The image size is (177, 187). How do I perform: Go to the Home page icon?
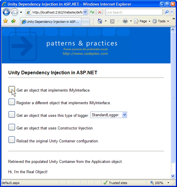[x=100, y=21]
